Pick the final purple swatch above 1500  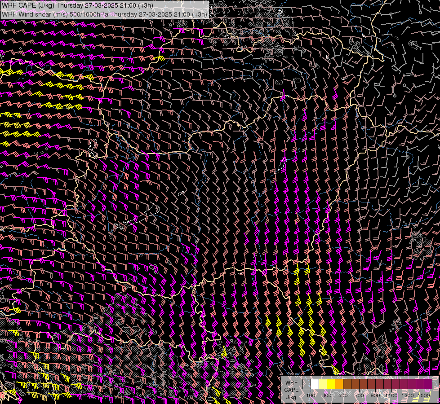click(428, 384)
